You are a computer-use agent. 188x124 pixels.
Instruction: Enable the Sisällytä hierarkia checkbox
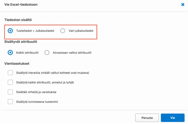pos(10,73)
